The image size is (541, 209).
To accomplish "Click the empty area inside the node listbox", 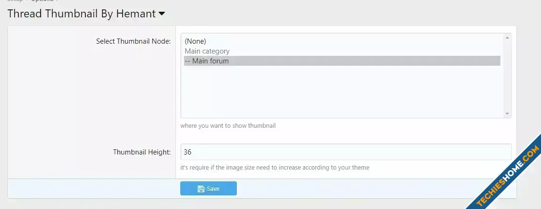I will point(342,91).
